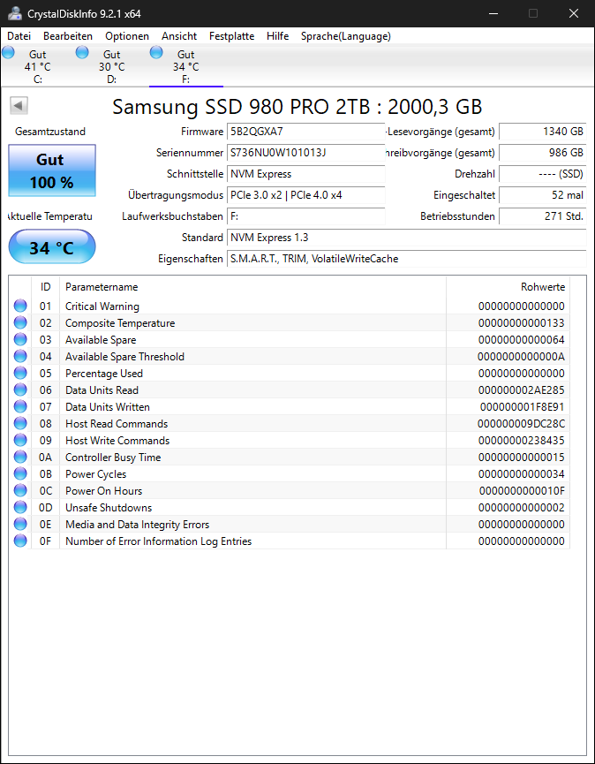Click status icon of Media and Data Integrity Errors
The image size is (595, 764).
pyautogui.click(x=20, y=524)
